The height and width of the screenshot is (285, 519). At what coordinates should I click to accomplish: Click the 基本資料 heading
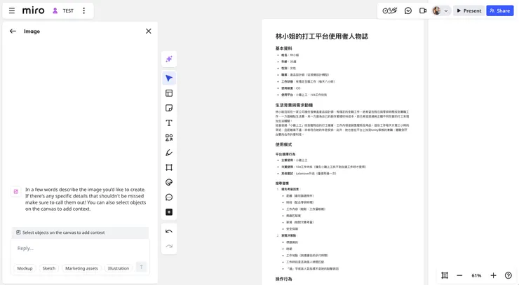pos(283,48)
